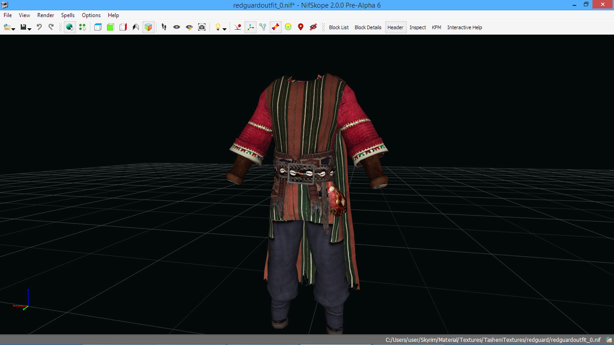Image resolution: width=614 pixels, height=345 pixels.
Task: Open the light bulb lighting dropdown
Action: pyautogui.click(x=224, y=29)
